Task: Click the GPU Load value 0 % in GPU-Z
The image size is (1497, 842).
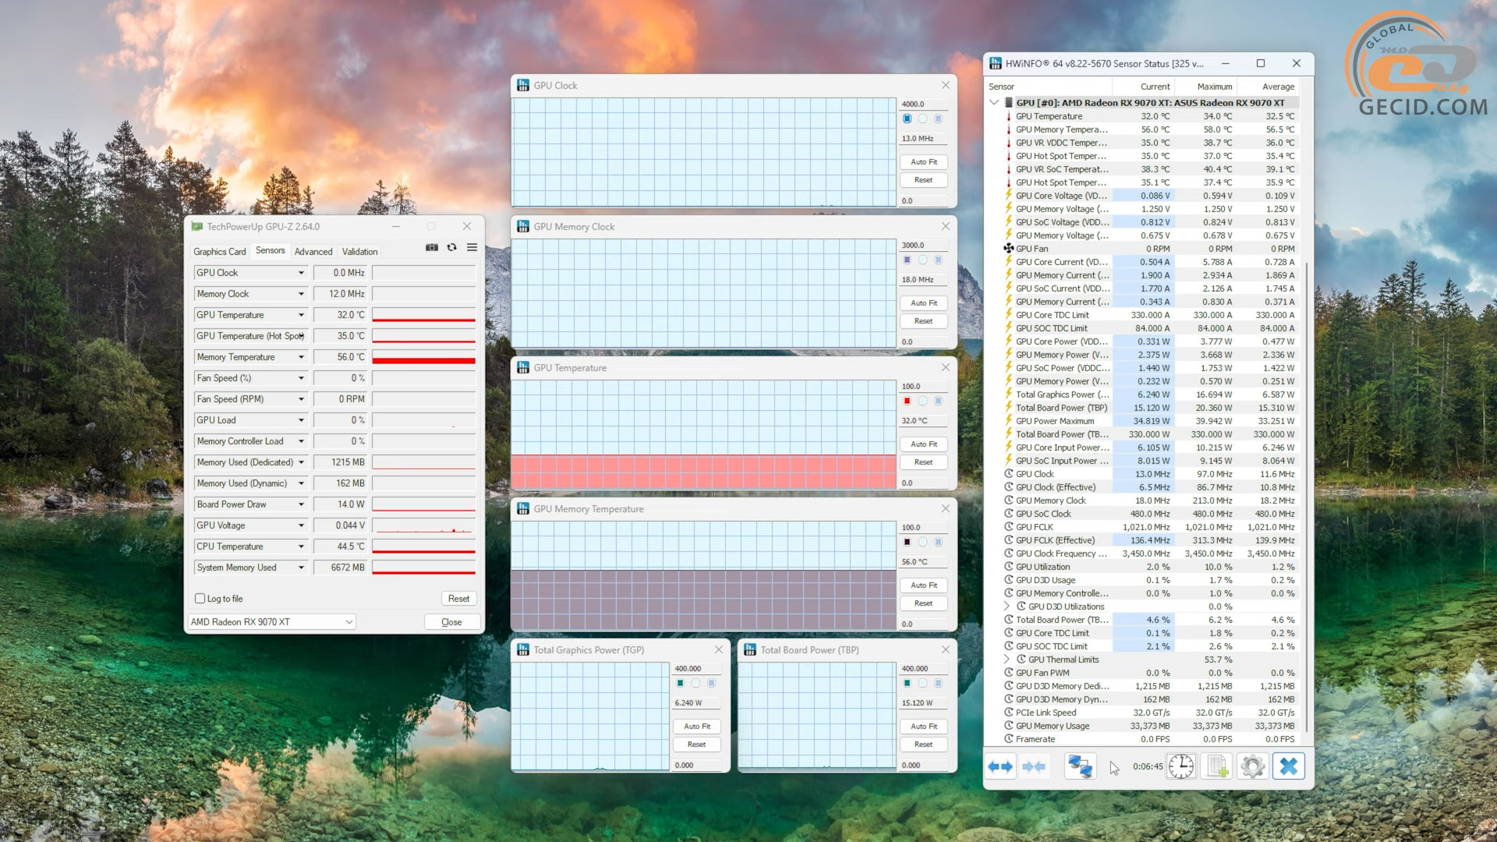Action: [340, 420]
